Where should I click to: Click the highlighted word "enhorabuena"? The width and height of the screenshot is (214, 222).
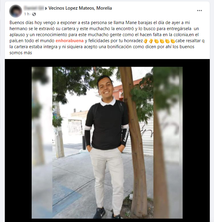(x=70, y=41)
